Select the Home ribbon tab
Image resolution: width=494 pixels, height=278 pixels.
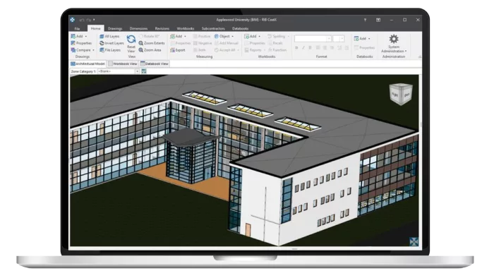pos(96,29)
